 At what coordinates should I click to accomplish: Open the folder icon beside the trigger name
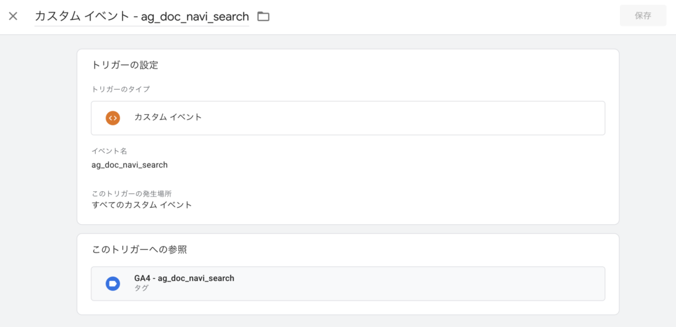pos(263,16)
